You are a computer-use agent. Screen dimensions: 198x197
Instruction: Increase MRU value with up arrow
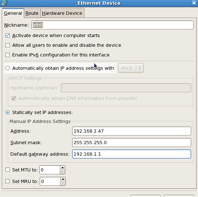[63, 179]
